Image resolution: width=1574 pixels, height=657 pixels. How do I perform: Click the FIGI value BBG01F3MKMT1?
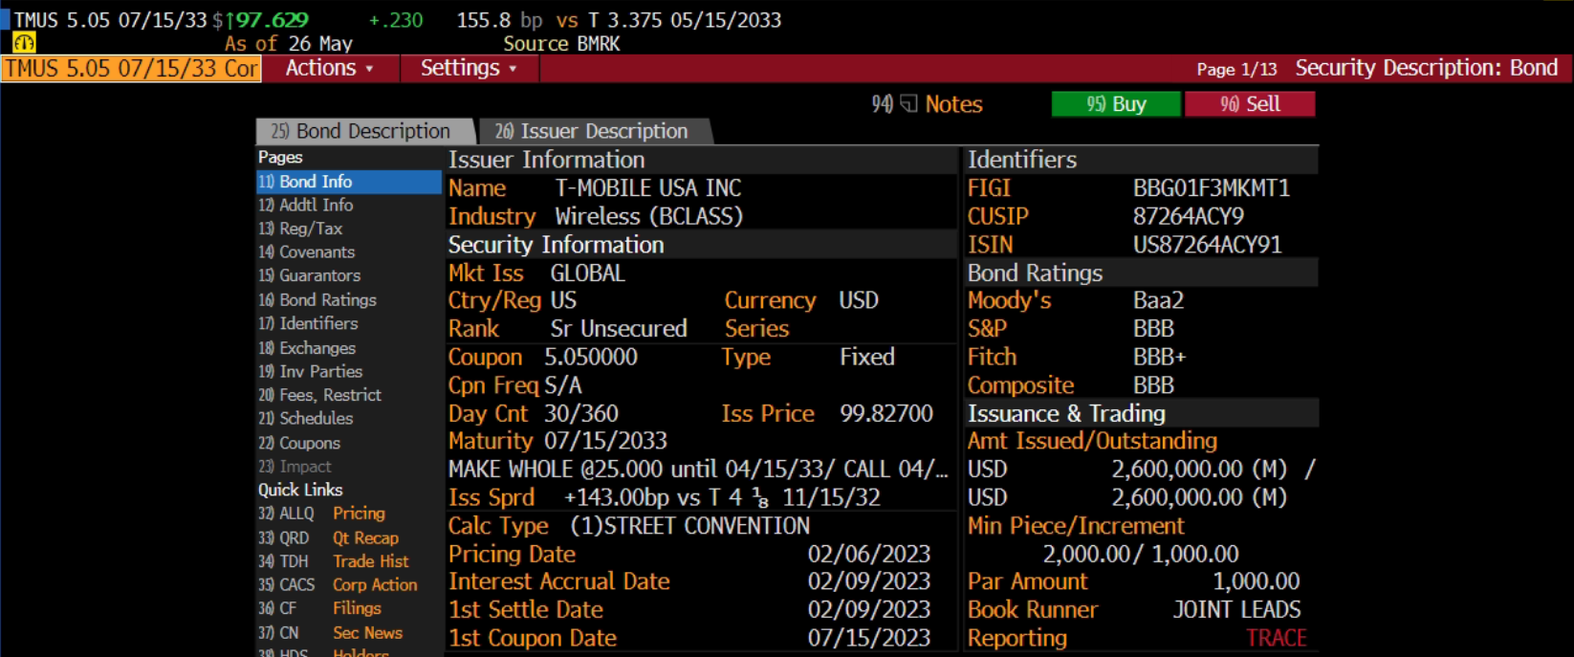tap(1212, 188)
